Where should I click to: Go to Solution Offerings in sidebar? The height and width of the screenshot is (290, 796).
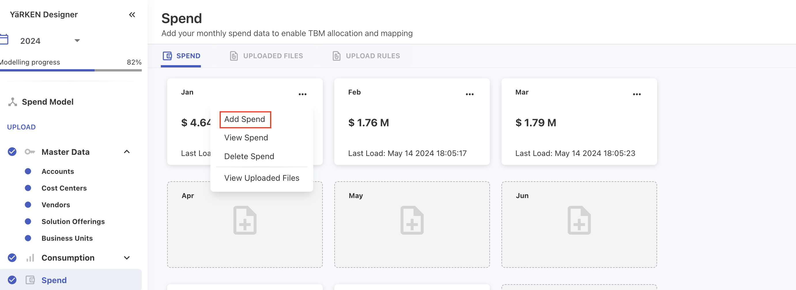73,221
